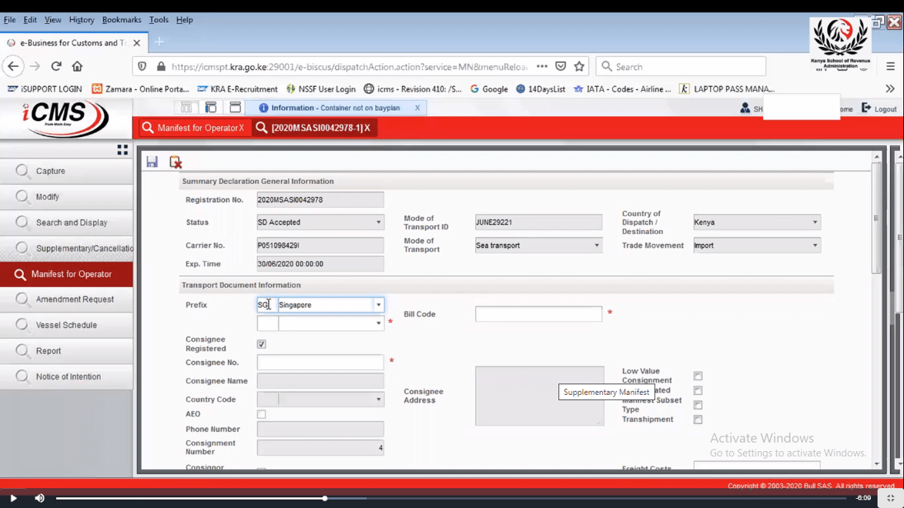Select the first layout icon in the top strip

coord(186,108)
